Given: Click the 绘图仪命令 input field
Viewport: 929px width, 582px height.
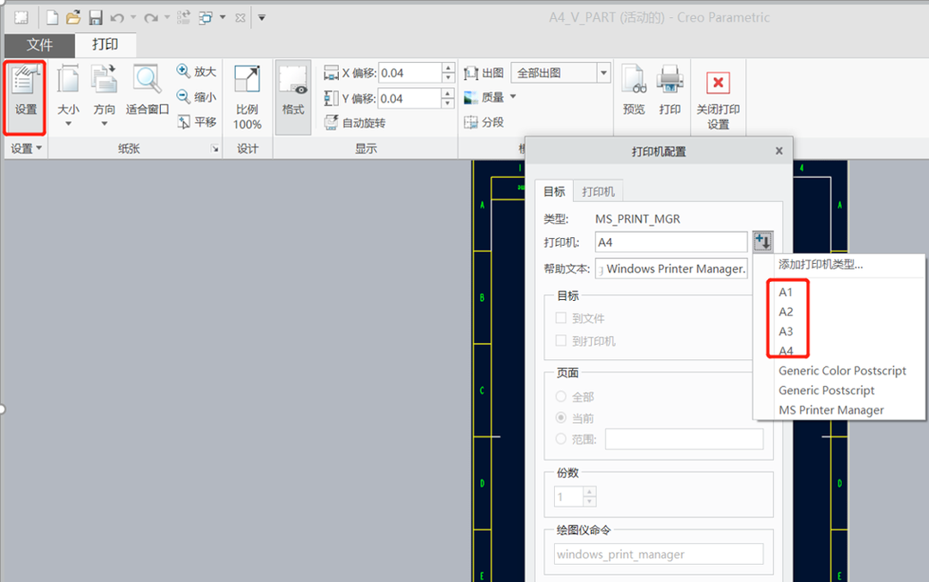Looking at the screenshot, I should 658,554.
